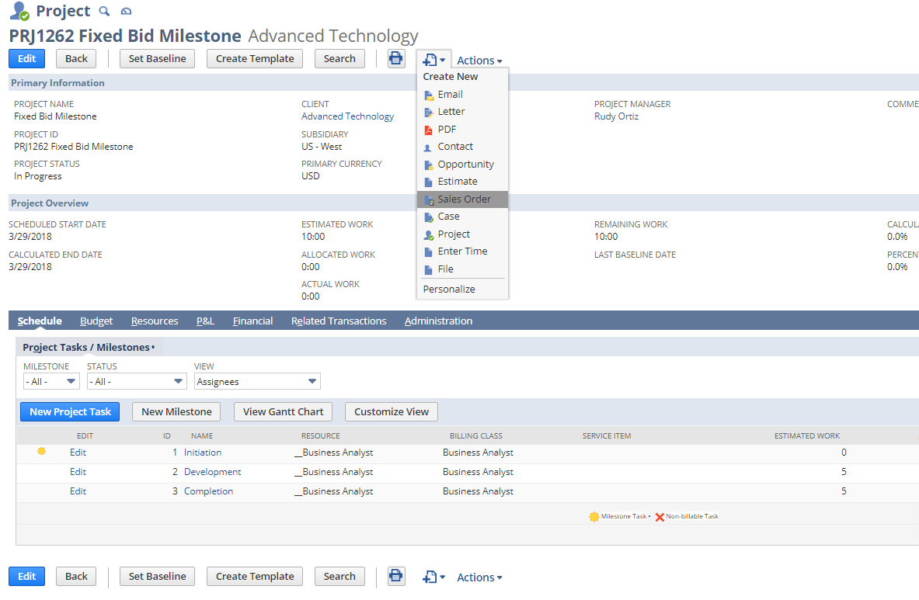
Task: Open the Milestone filter dropdown
Action: pos(50,381)
